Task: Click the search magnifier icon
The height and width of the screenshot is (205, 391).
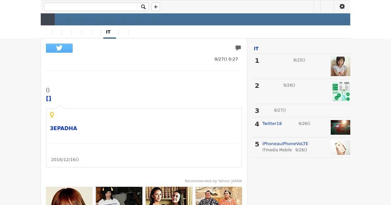Action: click(x=143, y=7)
